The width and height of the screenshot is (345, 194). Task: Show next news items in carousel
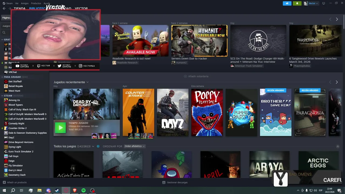point(337,19)
